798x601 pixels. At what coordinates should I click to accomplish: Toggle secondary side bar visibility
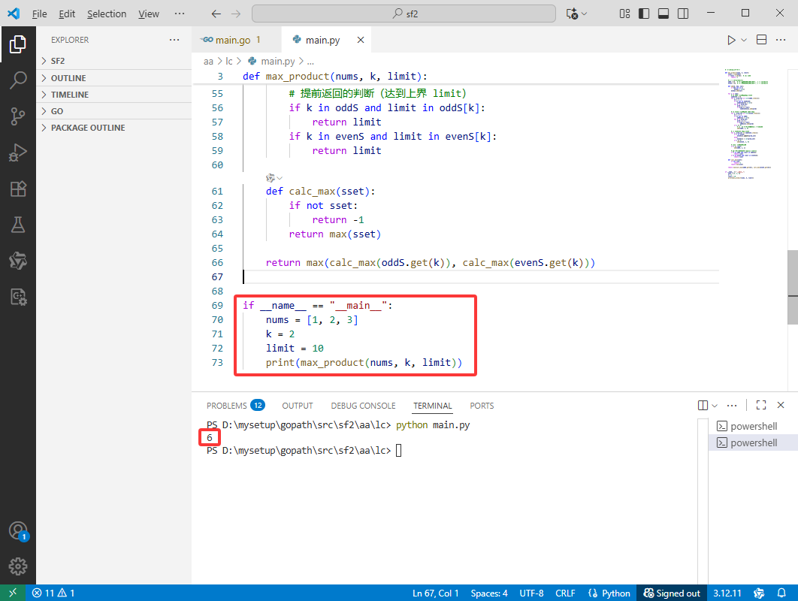pos(683,14)
